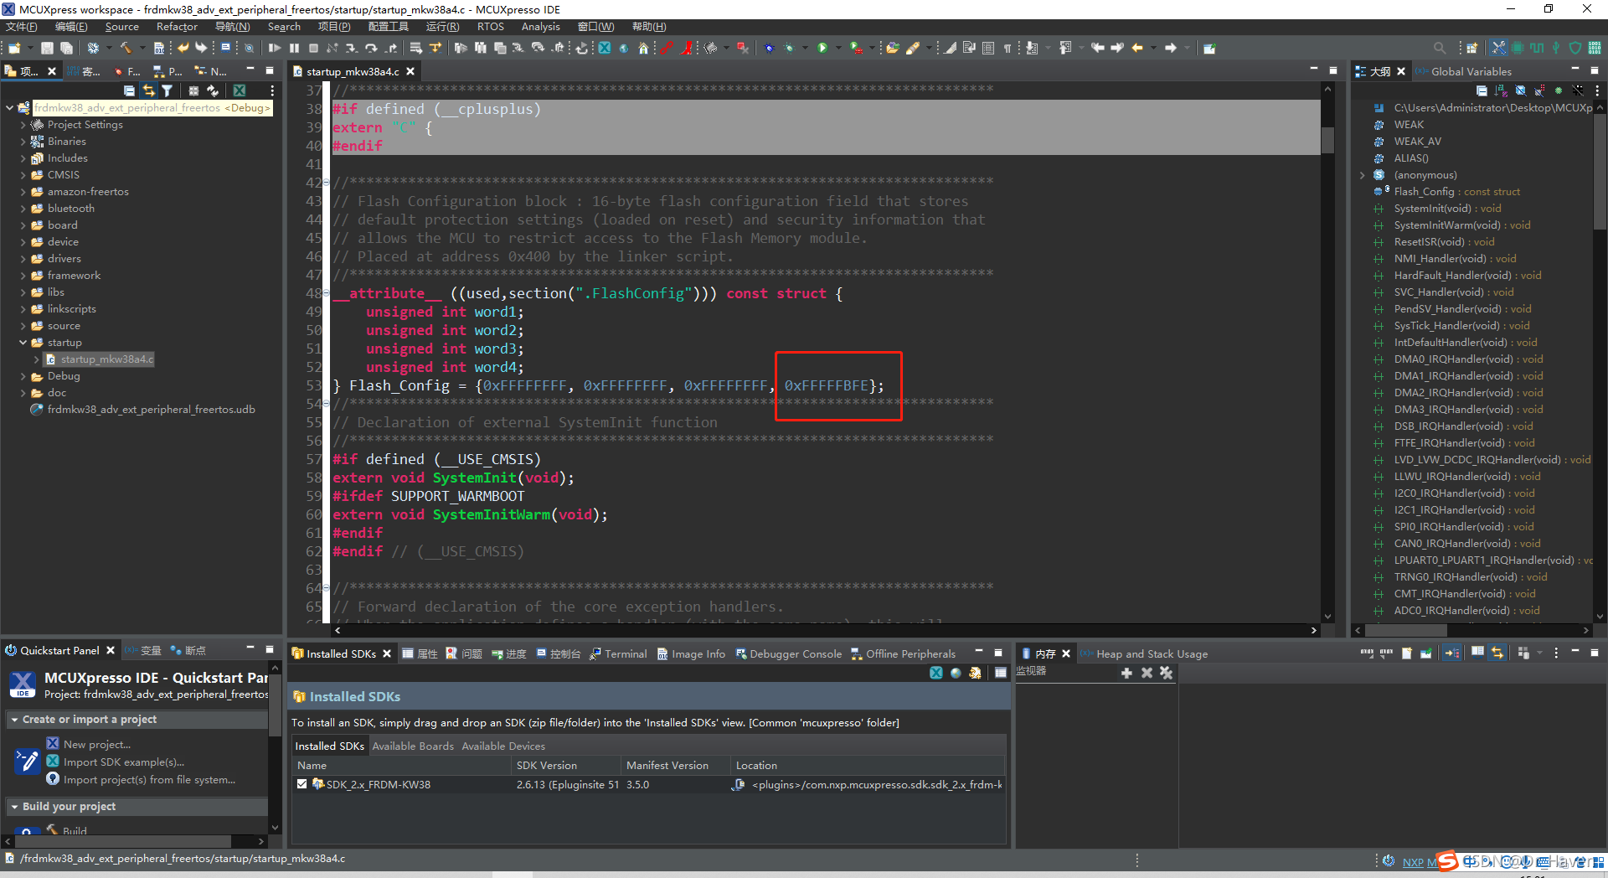Click the Filter funnel icon in project explorer

click(x=167, y=90)
